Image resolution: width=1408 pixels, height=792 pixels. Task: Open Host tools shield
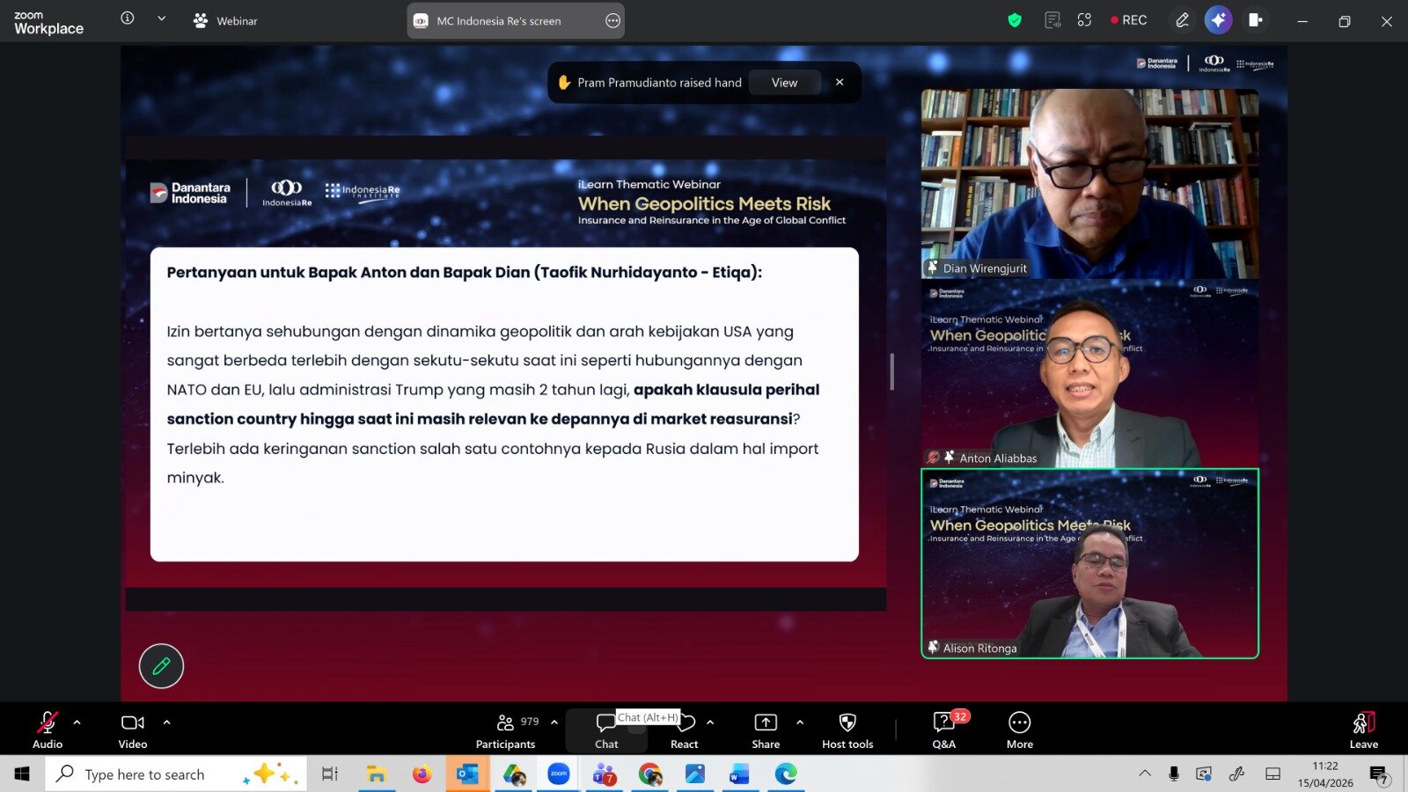click(847, 730)
